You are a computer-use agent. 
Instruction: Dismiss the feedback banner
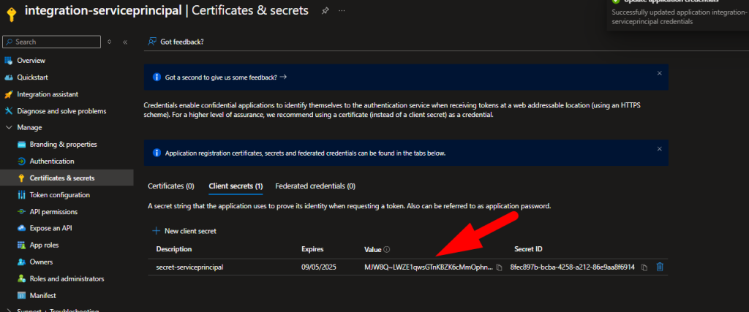pyautogui.click(x=659, y=73)
